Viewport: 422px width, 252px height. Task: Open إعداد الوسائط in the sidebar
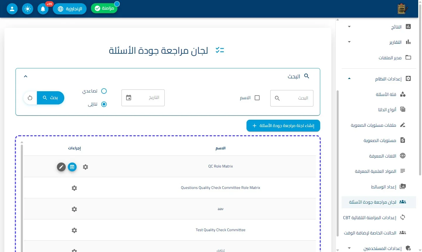pos(379,187)
